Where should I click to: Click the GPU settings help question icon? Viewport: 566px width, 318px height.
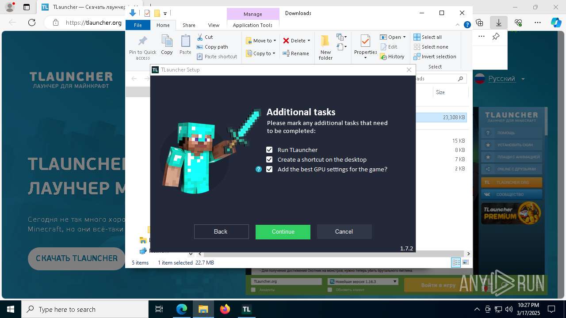click(259, 169)
